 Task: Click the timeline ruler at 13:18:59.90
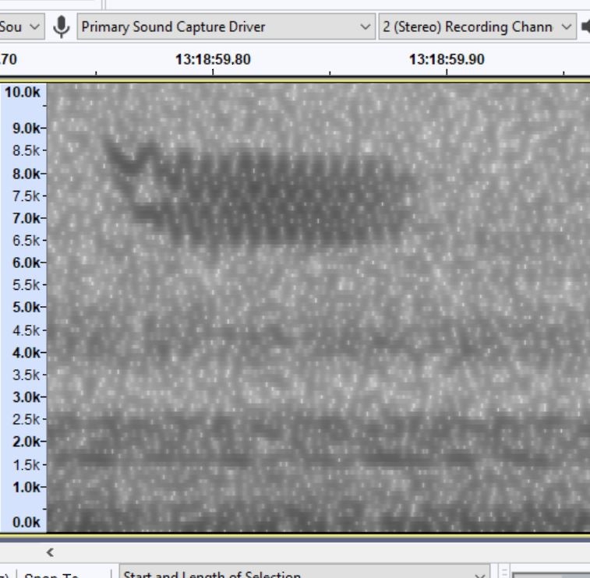pyautogui.click(x=447, y=58)
